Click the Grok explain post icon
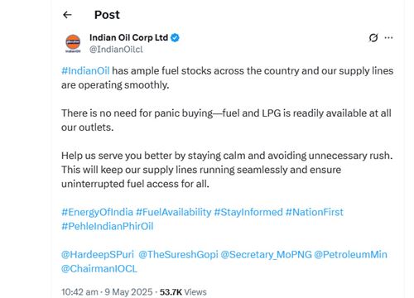Image resolution: width=414 pixels, height=298 pixels. 373,37
